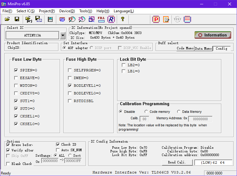Click the Save floppy disk icon

click(17, 19)
